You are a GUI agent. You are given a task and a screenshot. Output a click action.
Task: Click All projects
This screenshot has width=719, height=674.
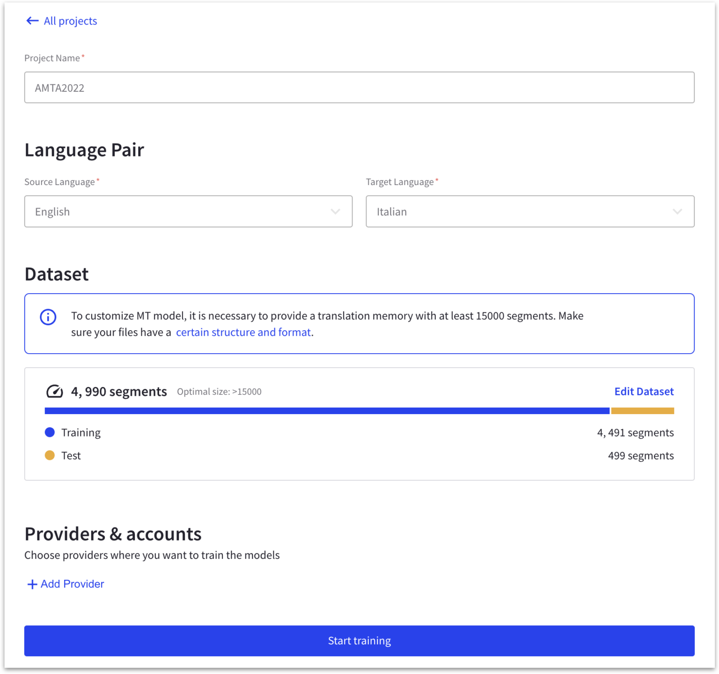70,21
